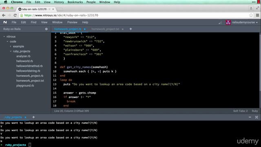
Task: Click the connection signal icon in IDE toolbar
Action: [x=220, y=23]
